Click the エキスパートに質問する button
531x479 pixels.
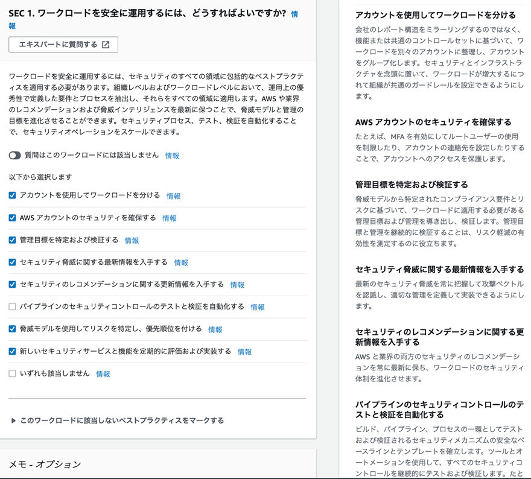(x=63, y=45)
